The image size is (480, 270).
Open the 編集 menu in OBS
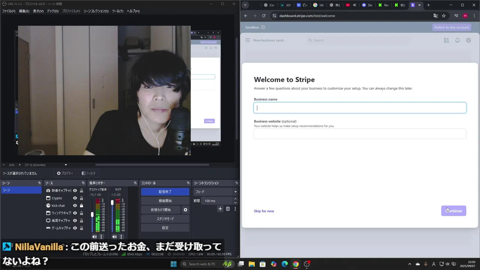[24, 11]
